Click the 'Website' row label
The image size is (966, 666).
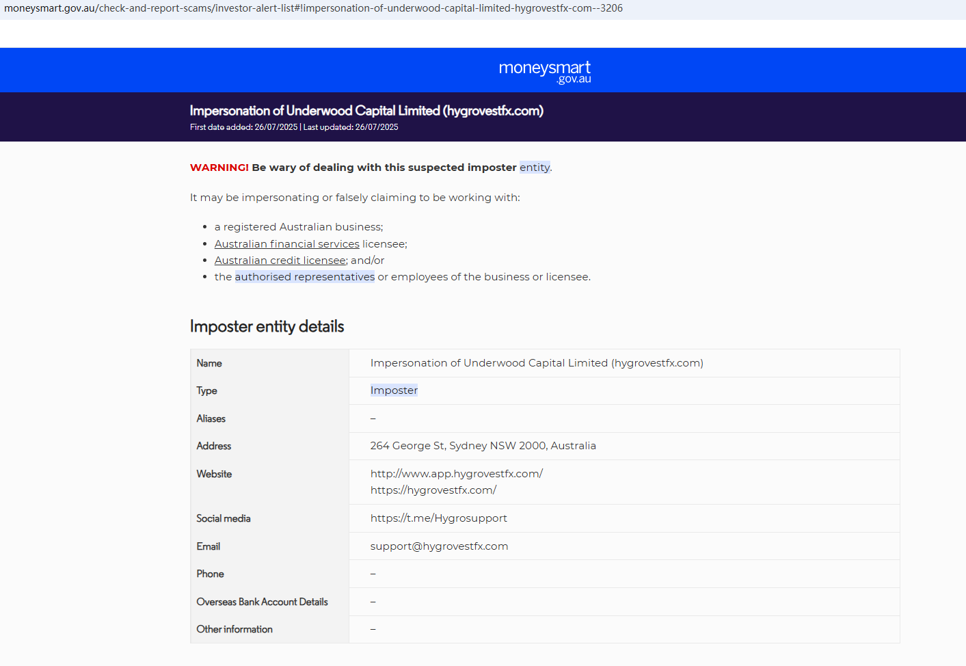[x=214, y=474]
